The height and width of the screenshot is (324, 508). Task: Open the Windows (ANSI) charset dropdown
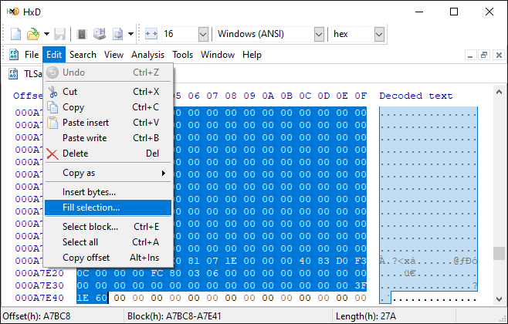point(270,34)
